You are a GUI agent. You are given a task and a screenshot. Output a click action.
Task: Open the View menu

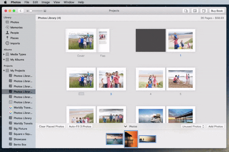(x=56, y=2)
